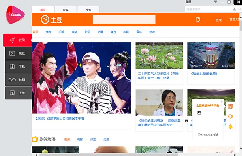Click the iPhoneAndroid text in the popup
This screenshot has width=242, height=156.
tap(208, 135)
